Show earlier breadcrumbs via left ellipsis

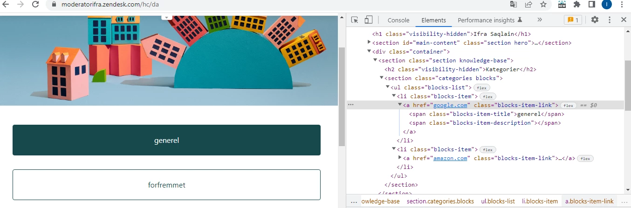tap(354, 201)
